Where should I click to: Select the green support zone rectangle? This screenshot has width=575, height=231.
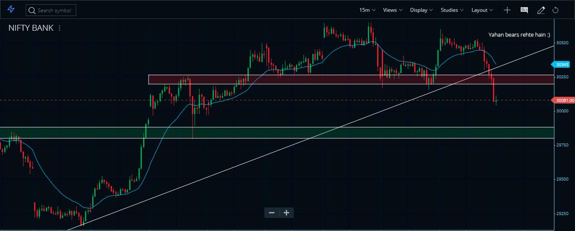[x=276, y=132]
